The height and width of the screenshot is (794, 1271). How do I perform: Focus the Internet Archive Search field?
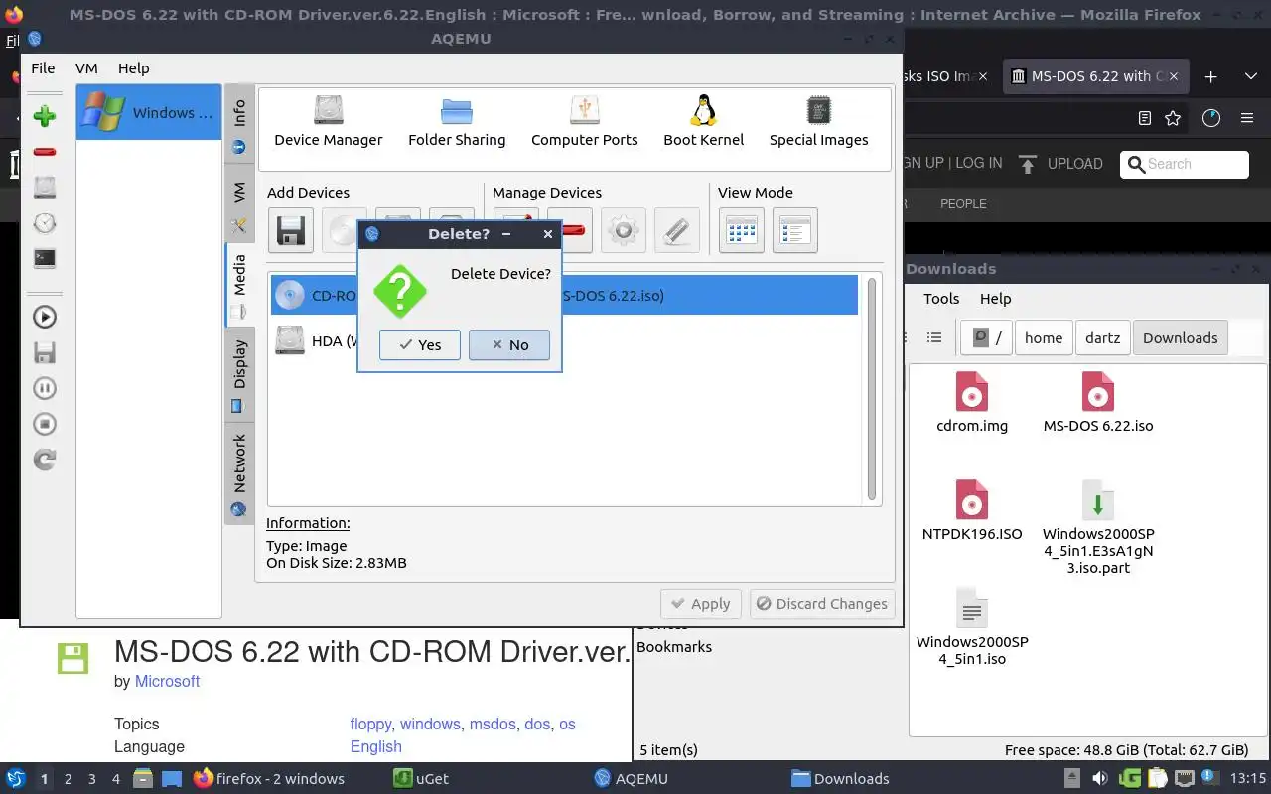tap(1185, 164)
